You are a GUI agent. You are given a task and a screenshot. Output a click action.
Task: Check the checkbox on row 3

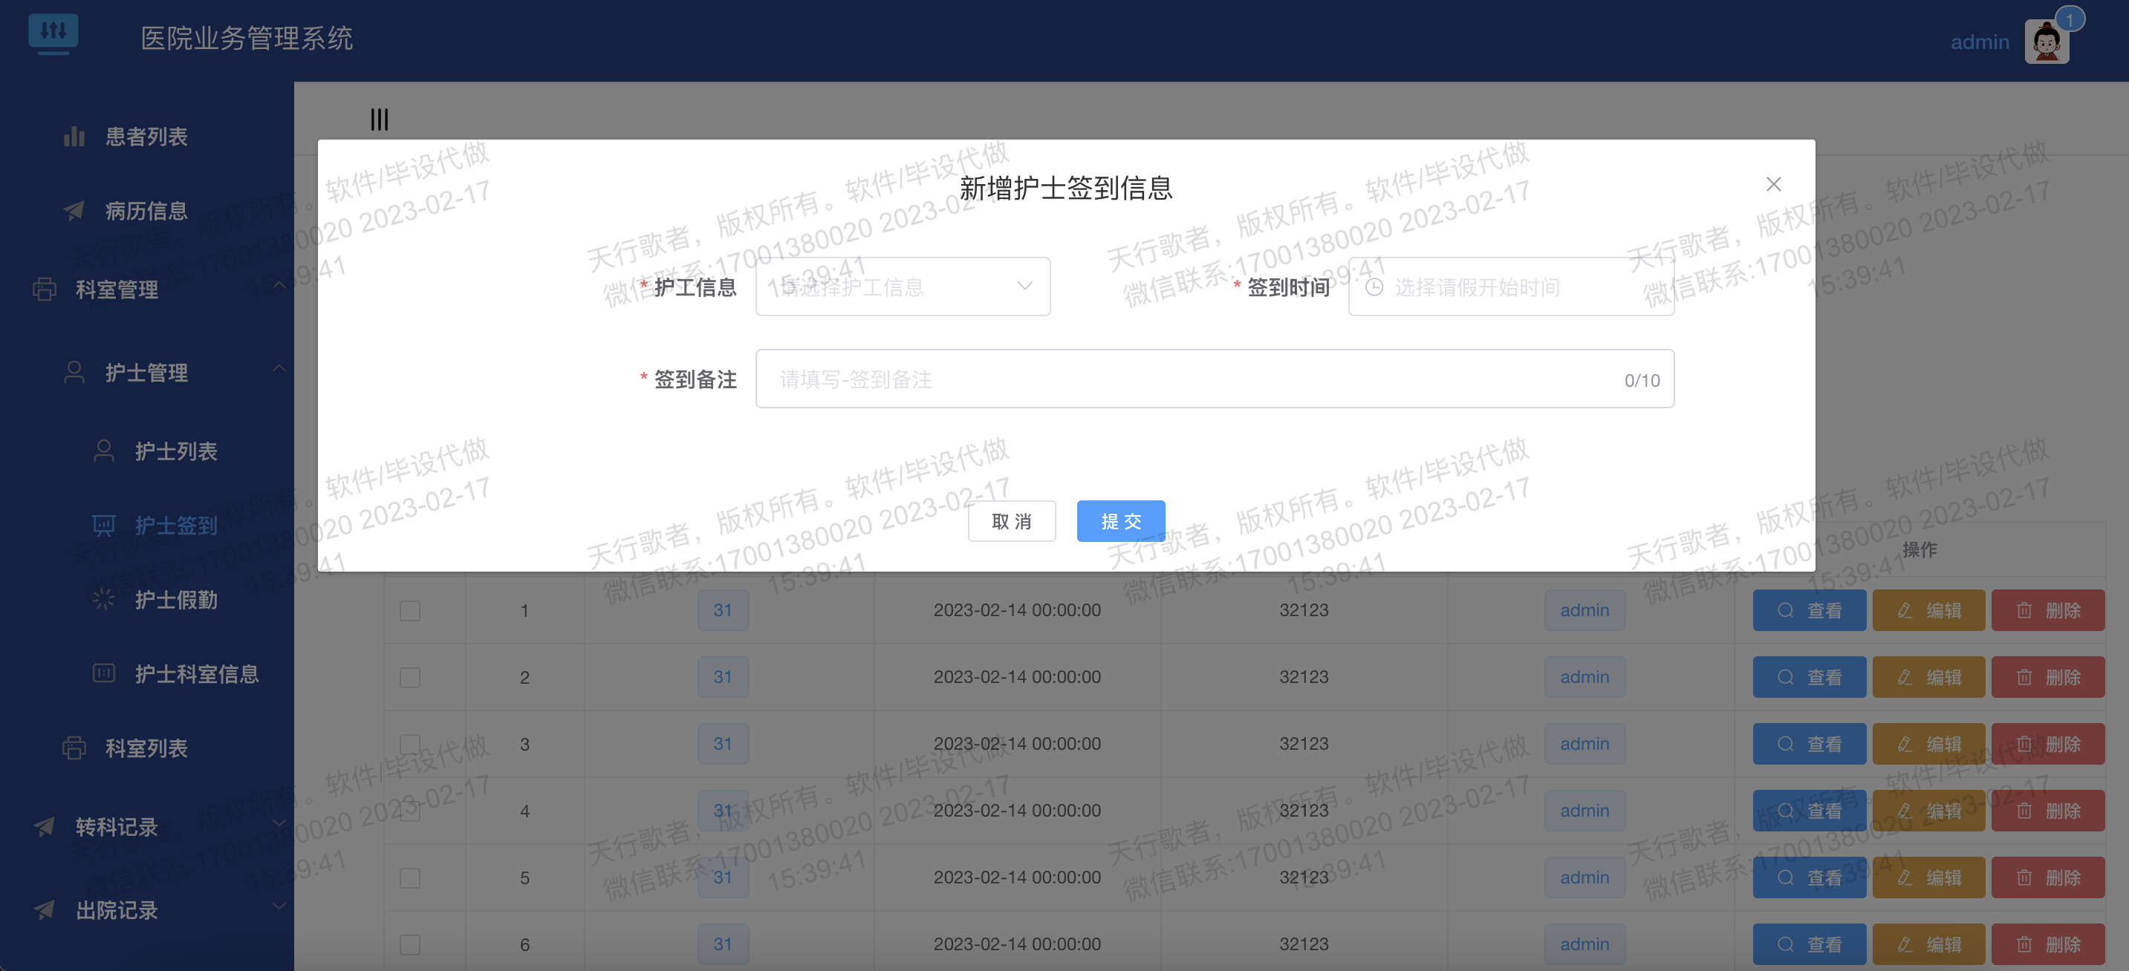pyautogui.click(x=409, y=743)
